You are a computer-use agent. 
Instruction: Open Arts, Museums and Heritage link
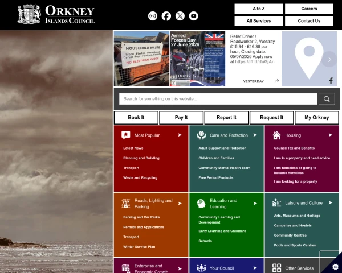[x=297, y=216]
